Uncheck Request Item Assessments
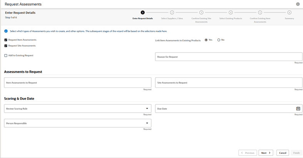This screenshot has width=303, height=158. pyautogui.click(x=6, y=40)
